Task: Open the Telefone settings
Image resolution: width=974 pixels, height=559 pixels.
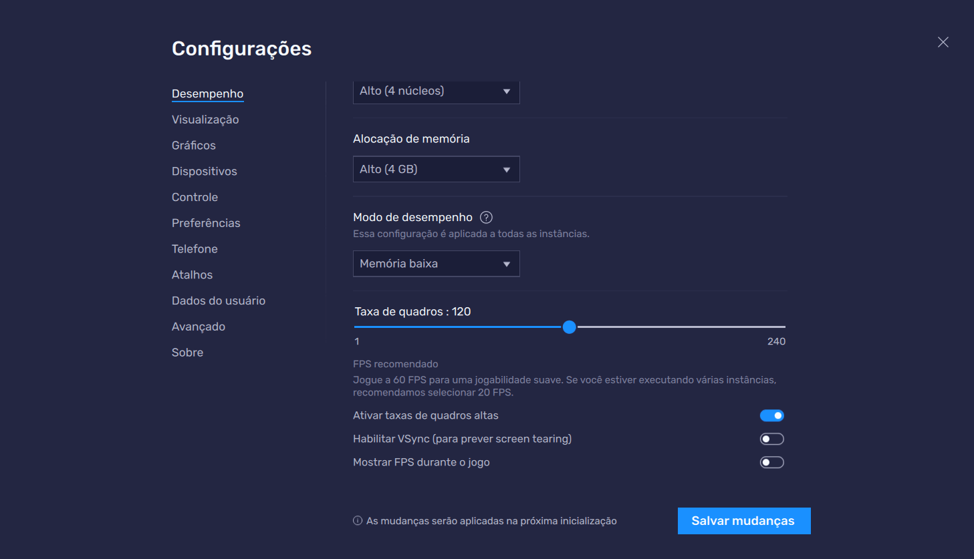Action: (195, 249)
